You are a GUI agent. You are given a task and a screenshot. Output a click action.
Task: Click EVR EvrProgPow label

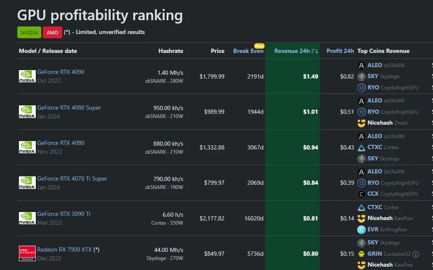(387, 230)
